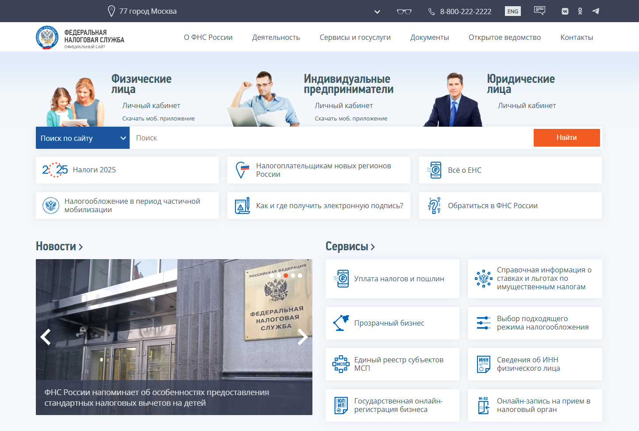Open the Открытое ведомство menu
This screenshot has width=639, height=431.
tap(505, 37)
